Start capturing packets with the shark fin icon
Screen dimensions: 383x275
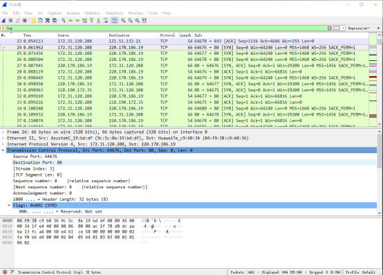tap(4, 21)
